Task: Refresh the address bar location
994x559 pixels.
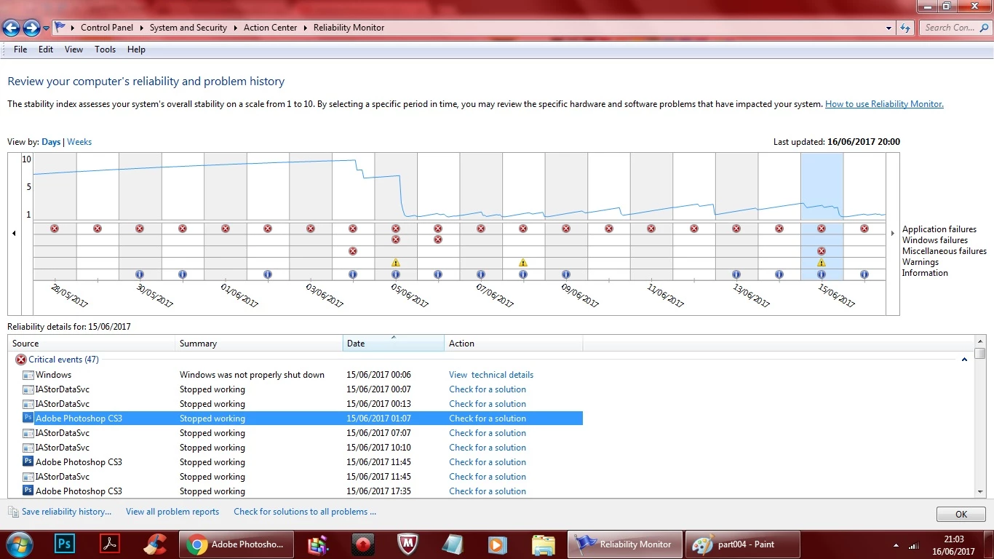Action: 905,28
